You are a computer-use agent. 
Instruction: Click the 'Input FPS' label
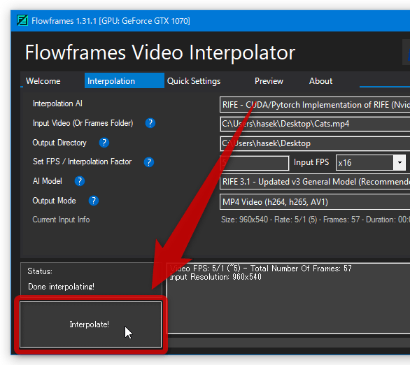click(x=311, y=162)
